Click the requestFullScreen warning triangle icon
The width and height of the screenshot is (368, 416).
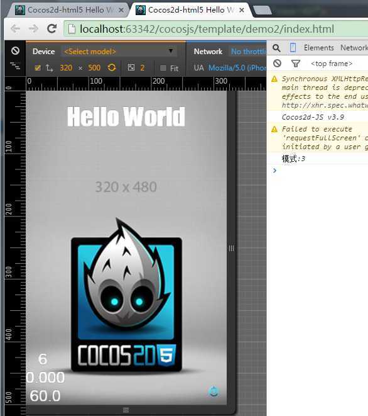[x=274, y=129]
